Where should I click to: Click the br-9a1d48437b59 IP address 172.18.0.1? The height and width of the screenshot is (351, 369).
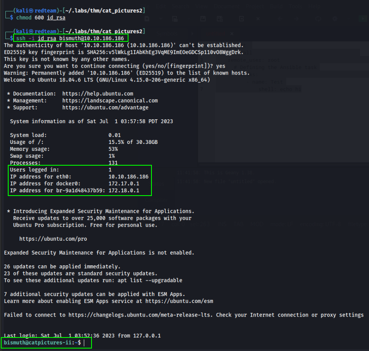click(124, 190)
